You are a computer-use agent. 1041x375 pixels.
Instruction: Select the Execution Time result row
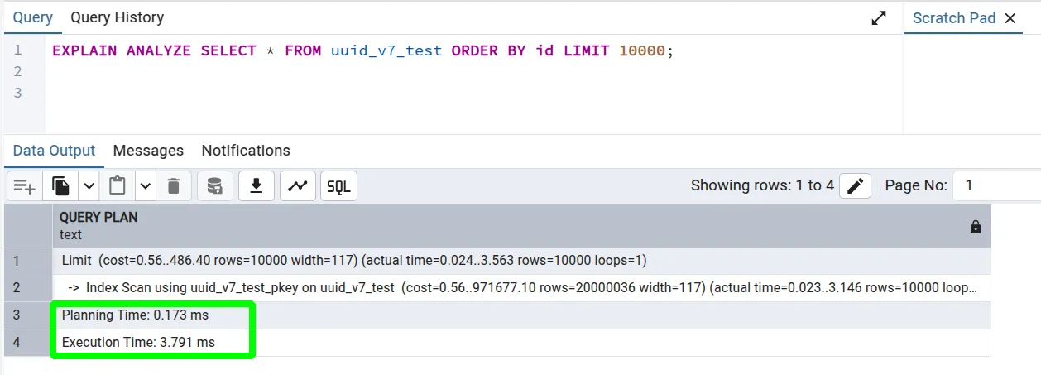(x=138, y=342)
